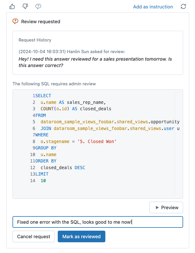
Task: Click the italic review request message
Action: pyautogui.click(x=95, y=62)
